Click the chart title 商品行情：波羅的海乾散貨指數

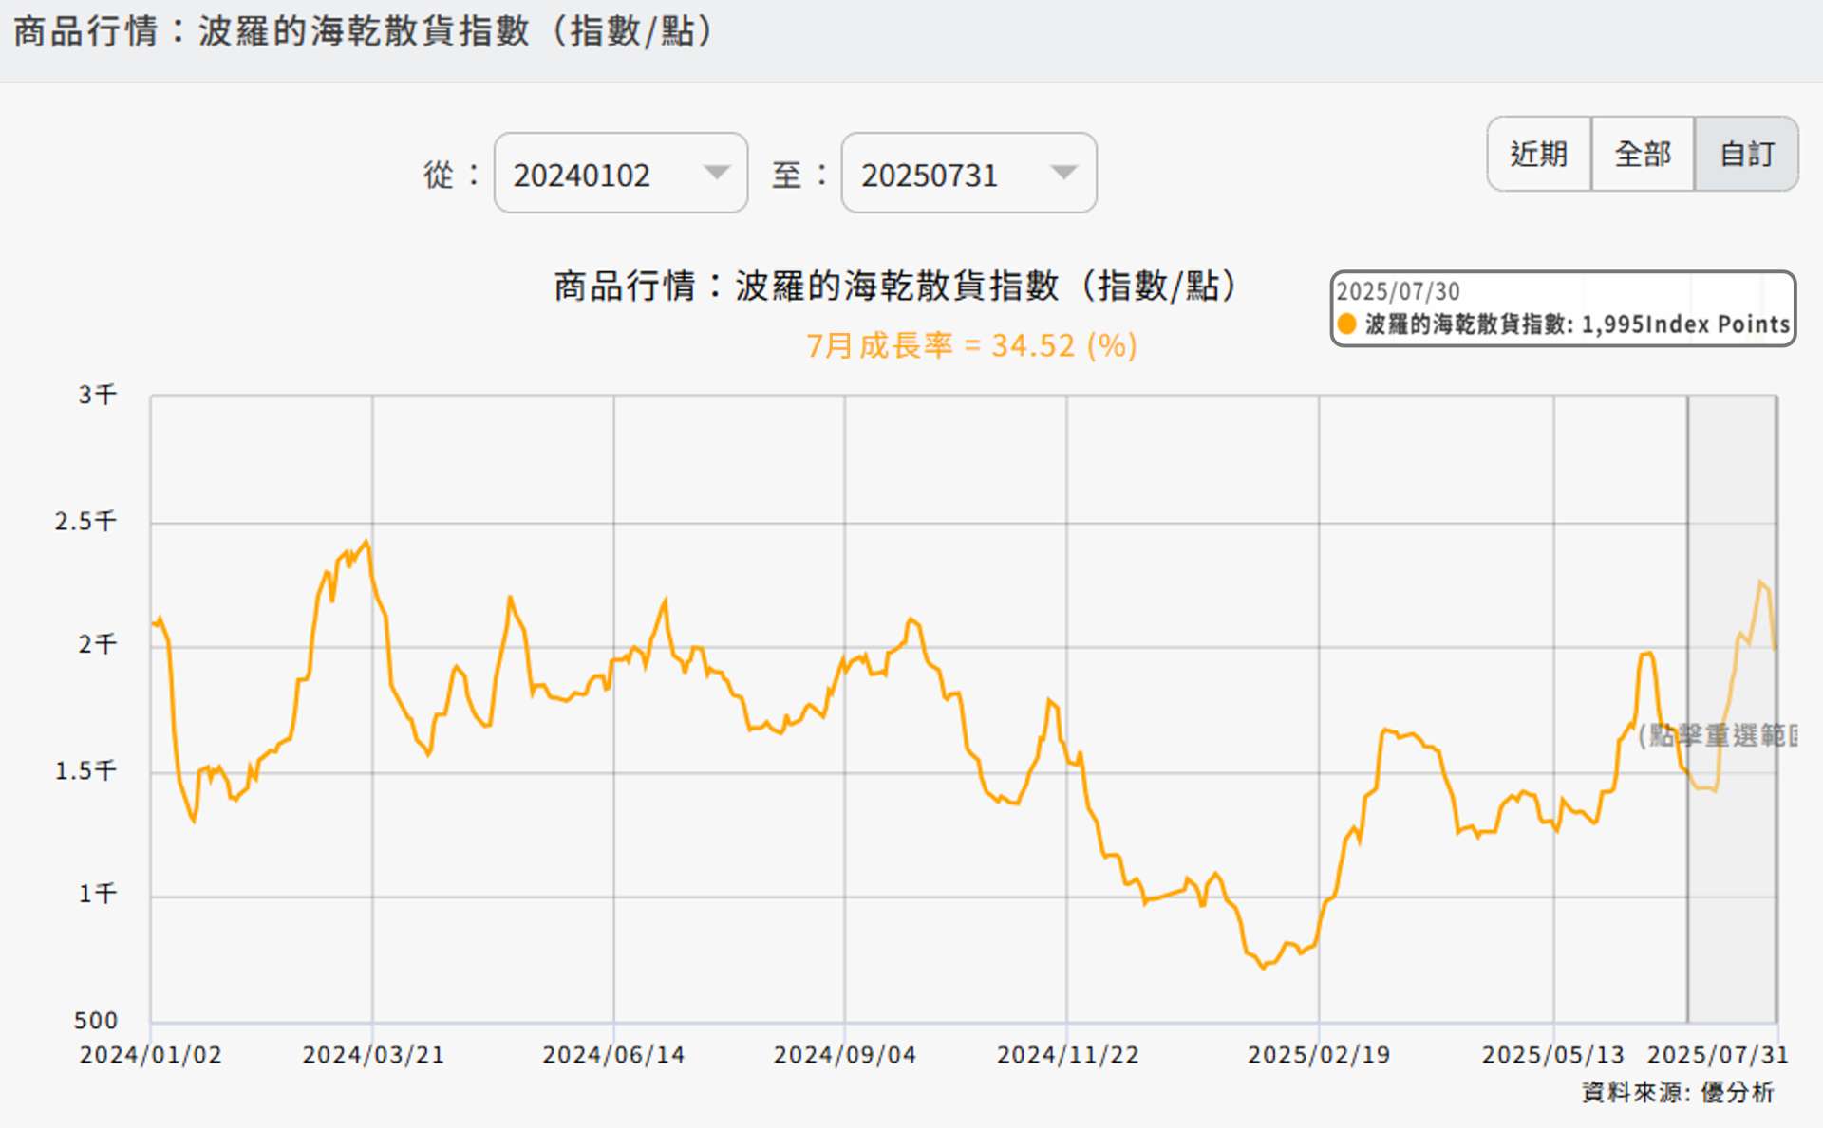[895, 286]
